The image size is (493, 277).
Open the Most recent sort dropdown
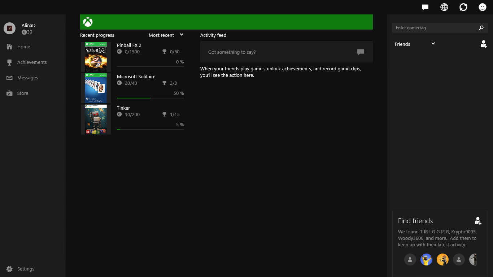tap(166, 35)
